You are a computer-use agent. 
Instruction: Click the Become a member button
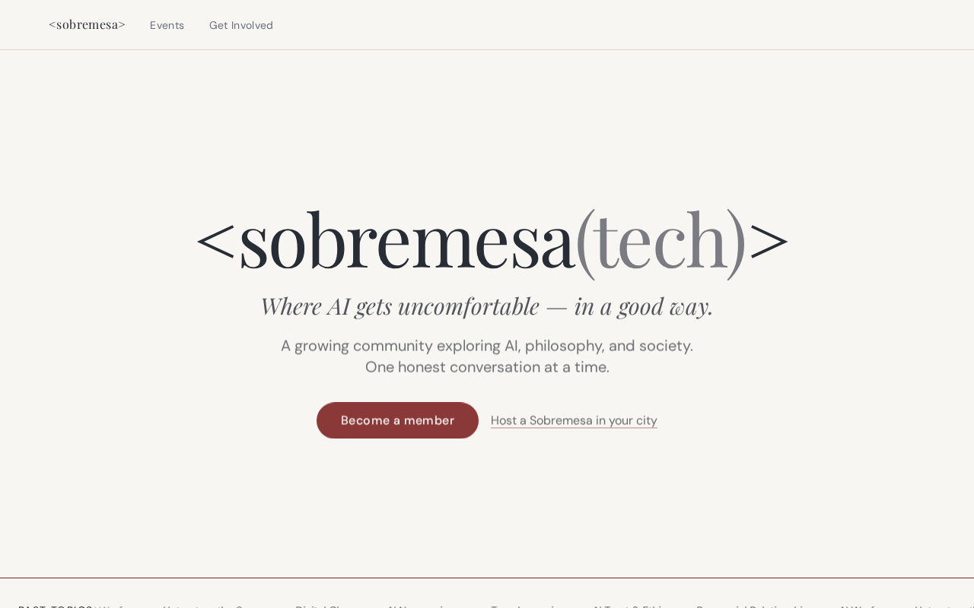[397, 420]
